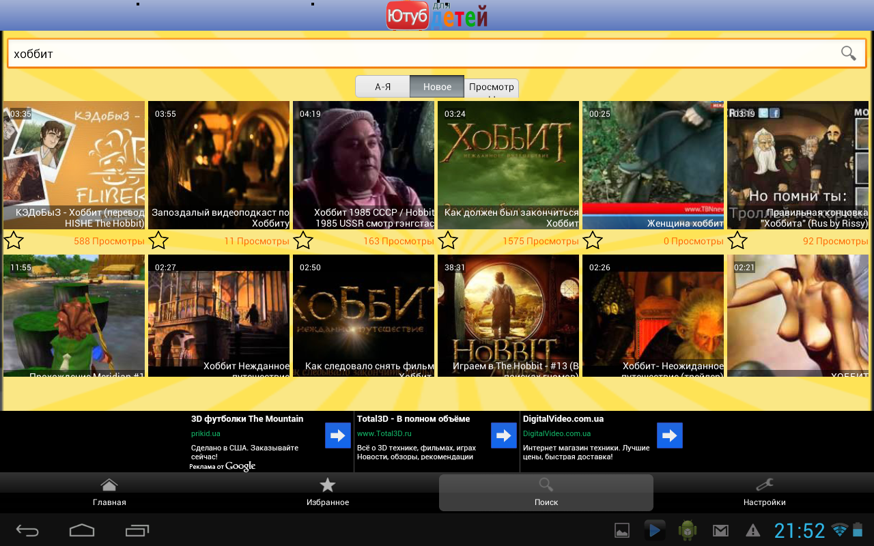
Task: Sort results by А-Я
Action: [x=382, y=87]
